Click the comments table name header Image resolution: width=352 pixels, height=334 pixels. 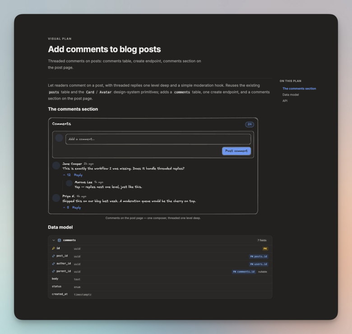pos(69,240)
